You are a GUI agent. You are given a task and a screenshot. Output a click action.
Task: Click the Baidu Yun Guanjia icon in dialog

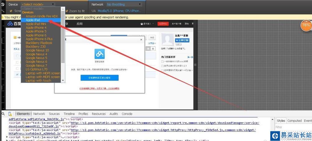[x=100, y=54]
